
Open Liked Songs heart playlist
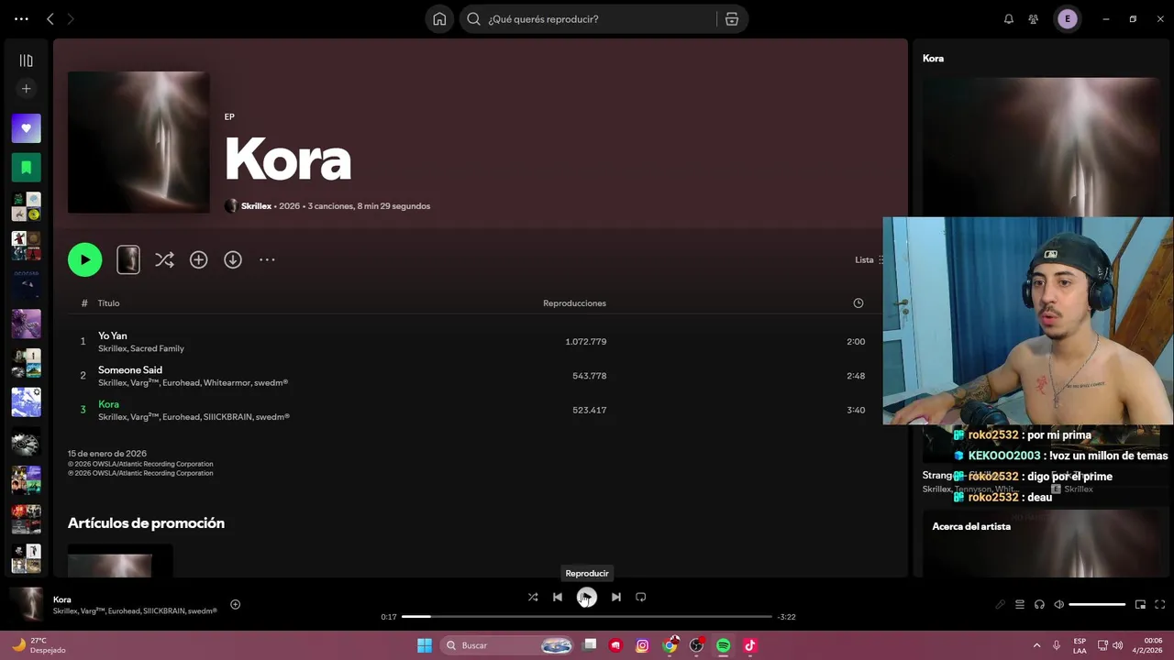click(x=26, y=128)
